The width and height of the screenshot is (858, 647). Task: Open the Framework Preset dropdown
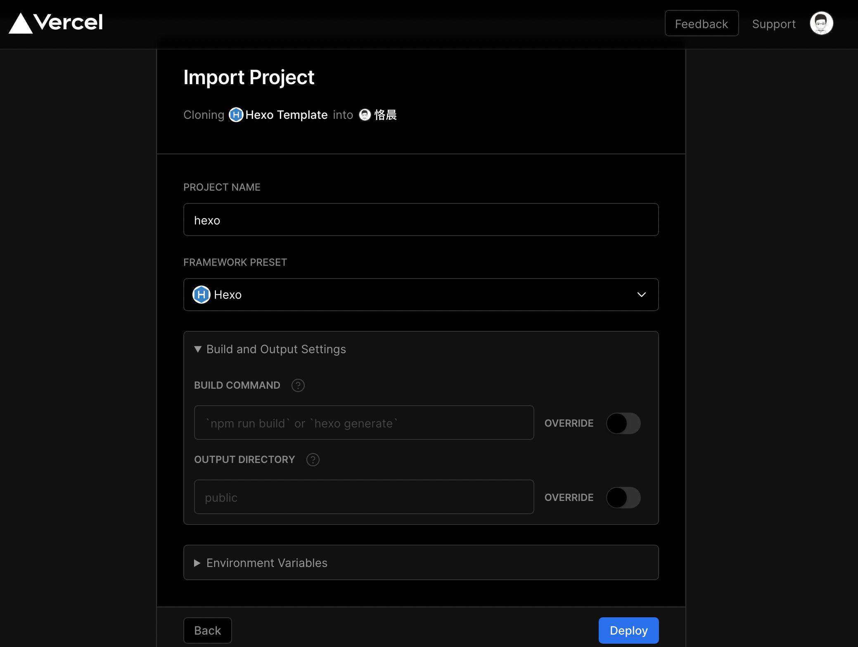tap(421, 295)
